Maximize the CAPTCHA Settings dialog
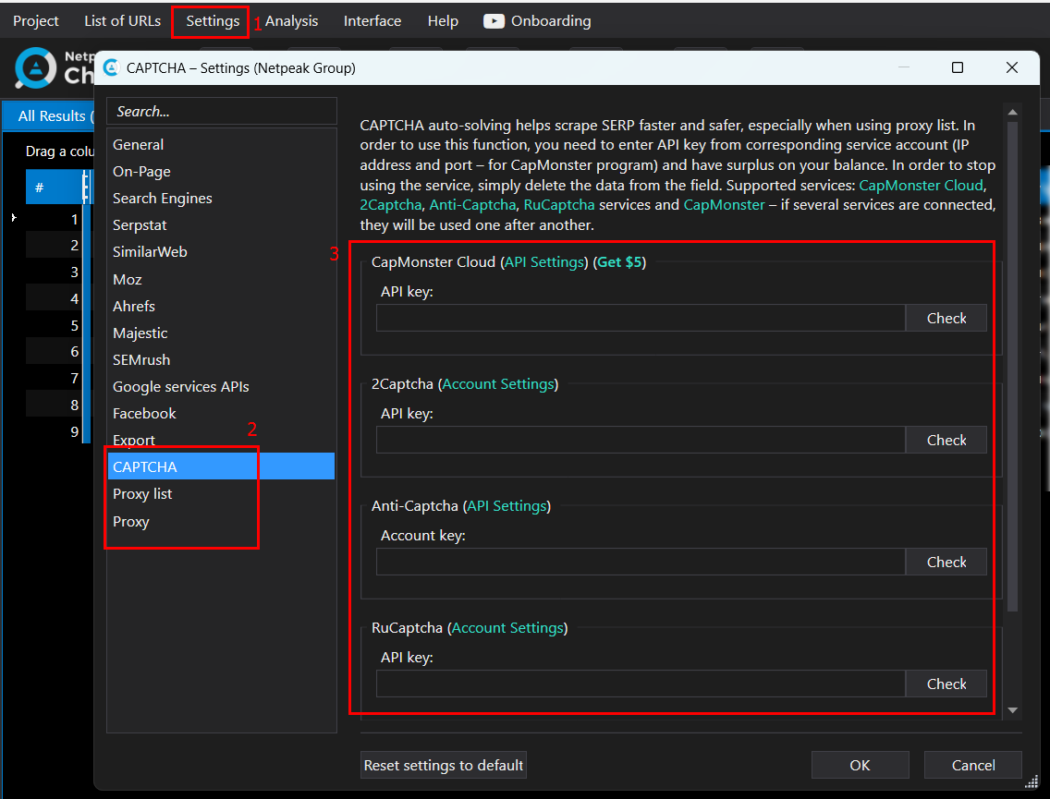This screenshot has width=1050, height=799. pos(957,67)
